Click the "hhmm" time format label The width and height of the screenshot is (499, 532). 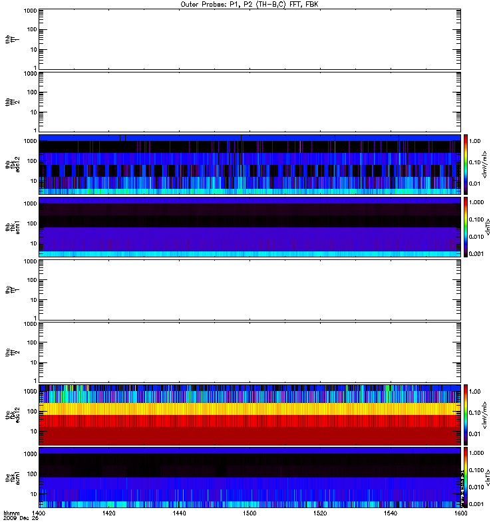click(x=11, y=513)
